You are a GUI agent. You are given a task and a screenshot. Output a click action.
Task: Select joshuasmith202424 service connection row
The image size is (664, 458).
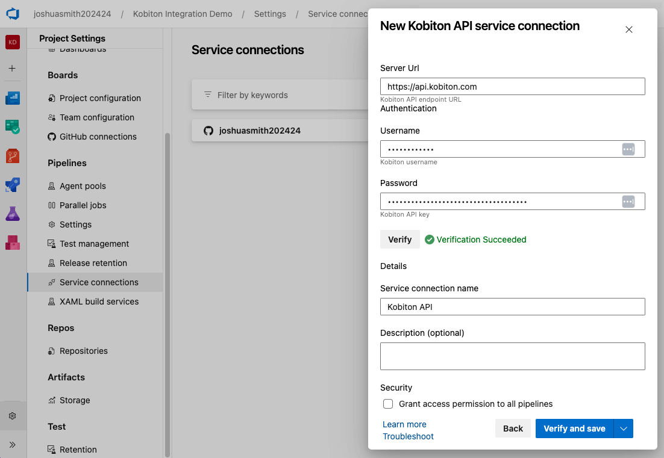pos(280,131)
